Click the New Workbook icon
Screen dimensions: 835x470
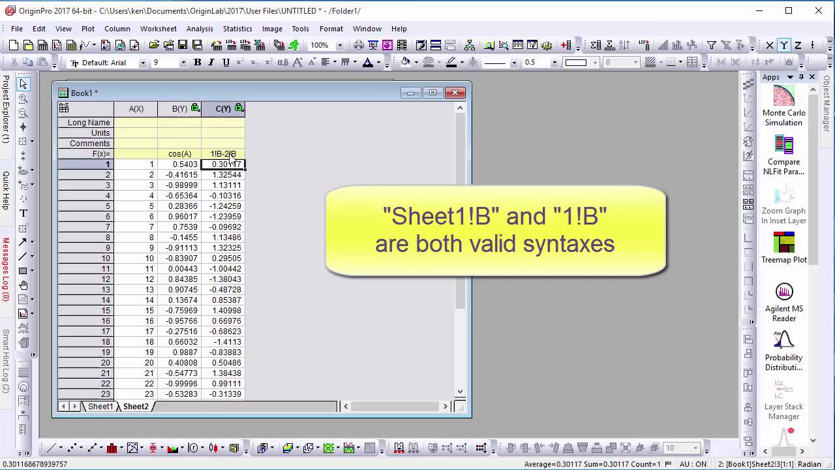click(x=42, y=45)
